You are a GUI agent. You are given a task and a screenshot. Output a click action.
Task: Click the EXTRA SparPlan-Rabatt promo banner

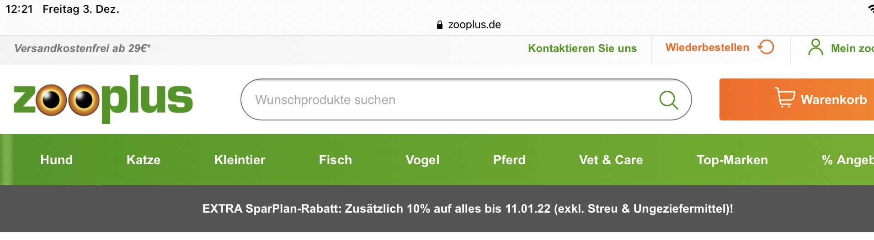point(468,209)
